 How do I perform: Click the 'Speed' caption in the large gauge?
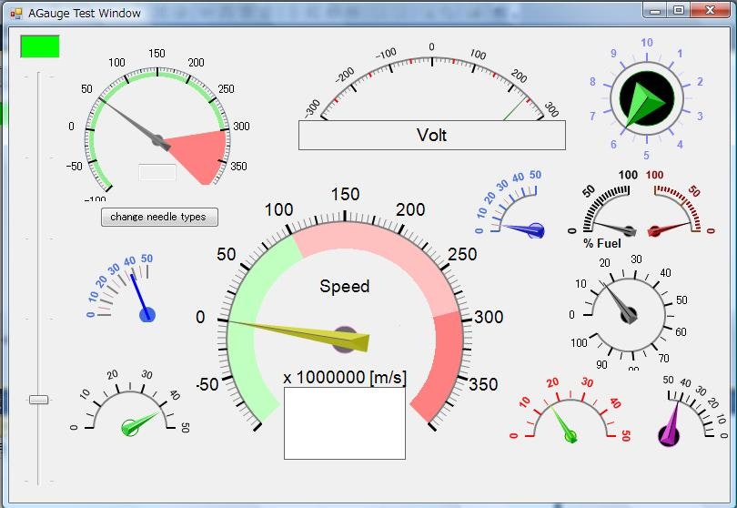click(x=345, y=286)
